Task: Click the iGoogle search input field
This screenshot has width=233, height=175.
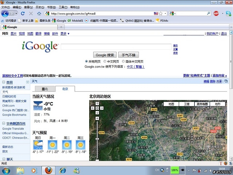Action: coord(116,47)
